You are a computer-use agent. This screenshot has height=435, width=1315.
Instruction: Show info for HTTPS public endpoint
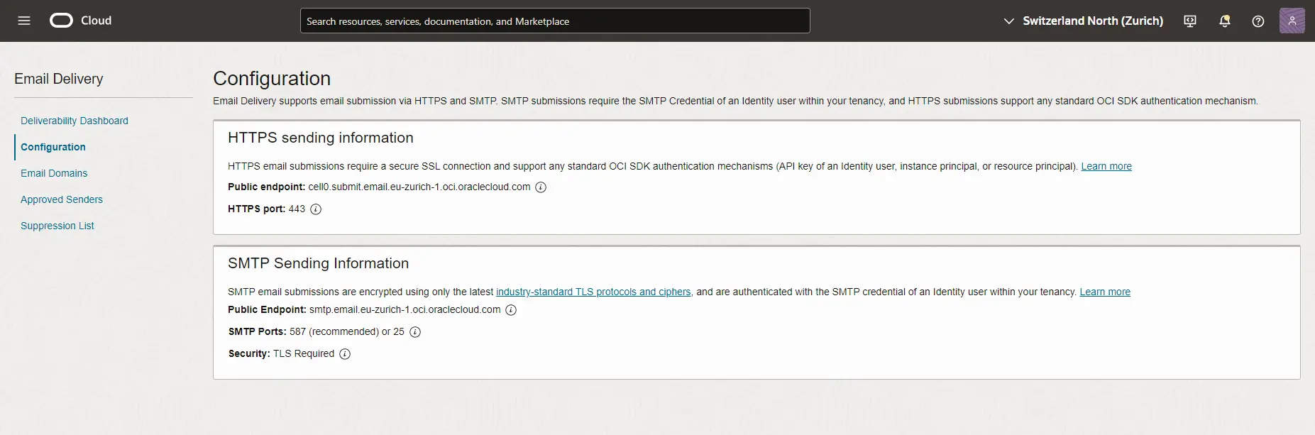point(541,187)
